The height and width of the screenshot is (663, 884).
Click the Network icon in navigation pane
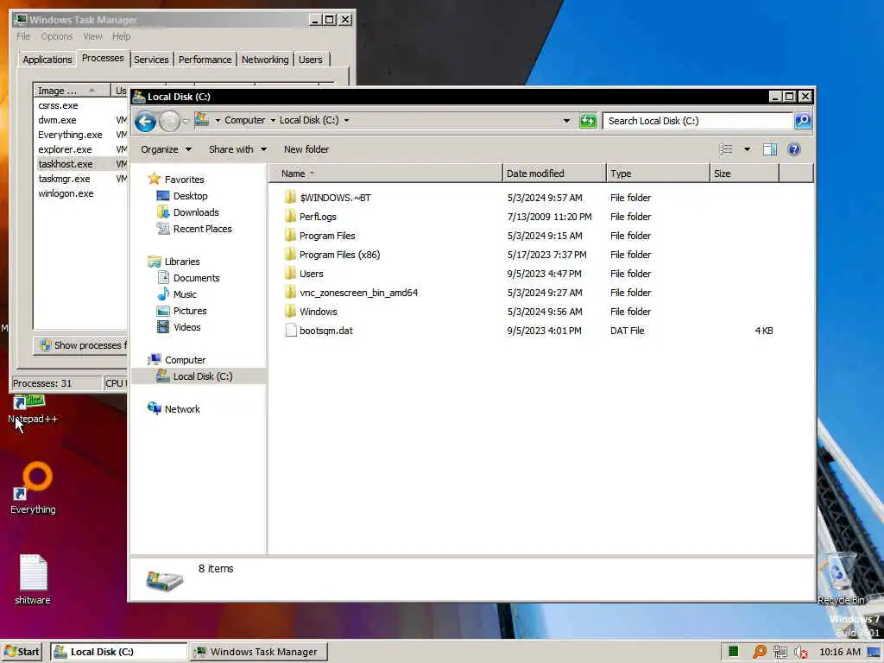[154, 408]
